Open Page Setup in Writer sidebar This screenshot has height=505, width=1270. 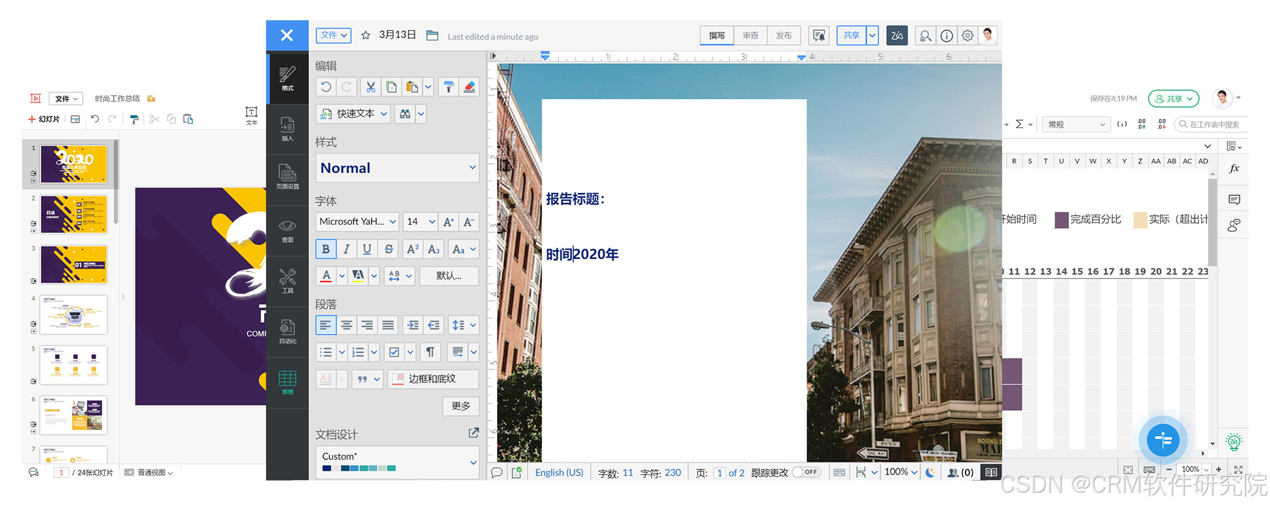point(287,178)
